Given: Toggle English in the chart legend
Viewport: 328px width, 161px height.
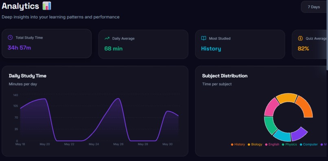Looking at the screenshot, I should (x=272, y=144).
